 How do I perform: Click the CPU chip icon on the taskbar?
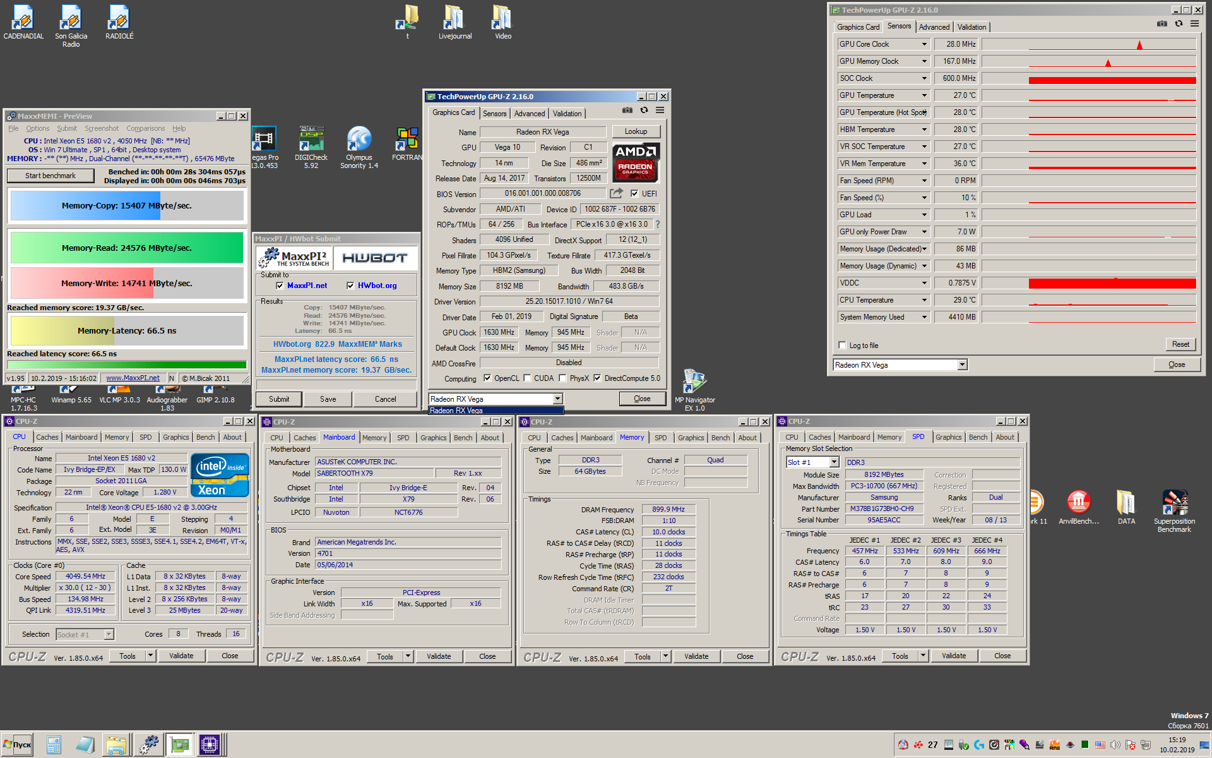pyautogui.click(x=209, y=745)
